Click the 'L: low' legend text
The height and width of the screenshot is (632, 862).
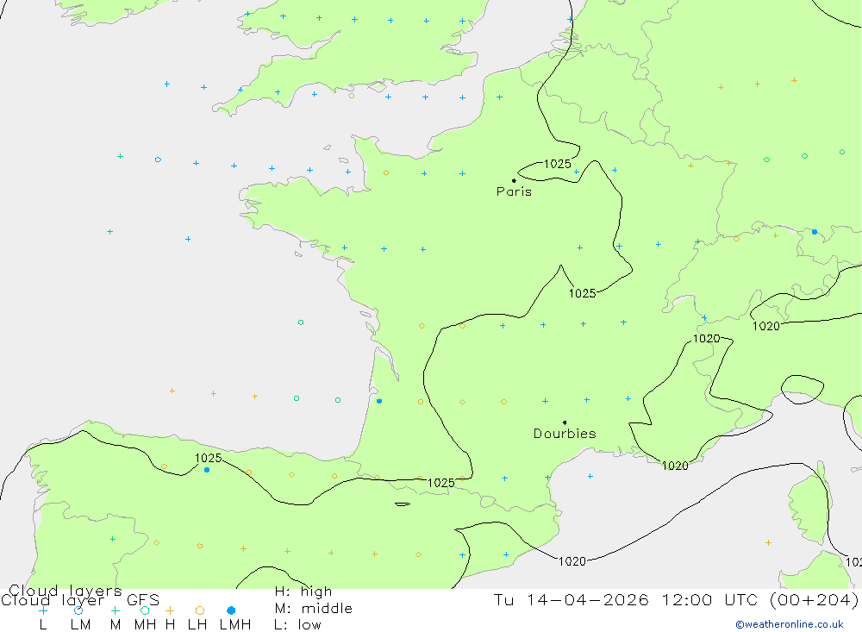(x=297, y=625)
